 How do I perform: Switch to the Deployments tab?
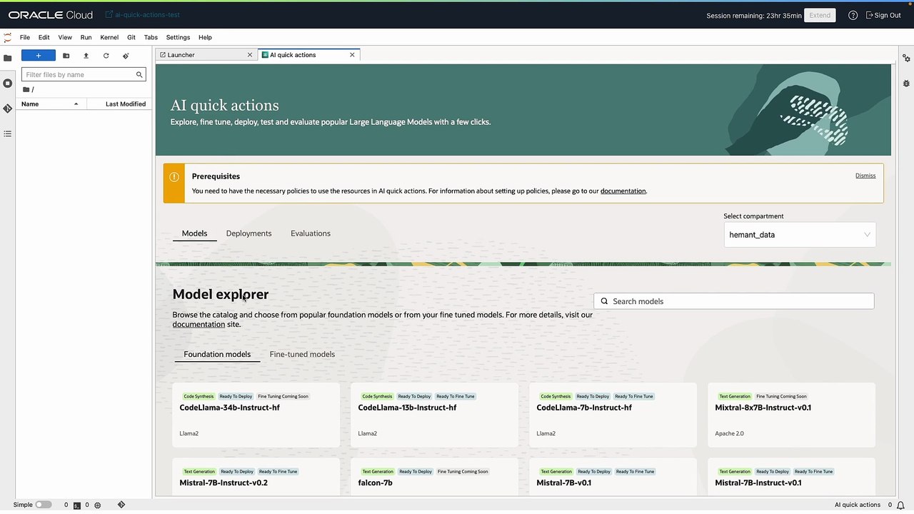tap(248, 233)
